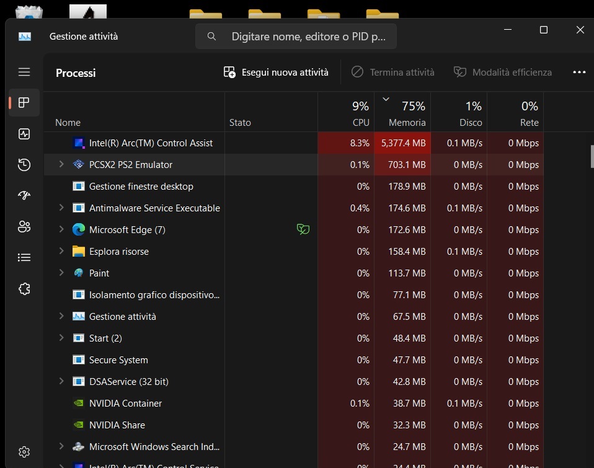Screen dimensions: 594x468
Task: Sort by the Rete column header
Action: pyautogui.click(x=515, y=112)
